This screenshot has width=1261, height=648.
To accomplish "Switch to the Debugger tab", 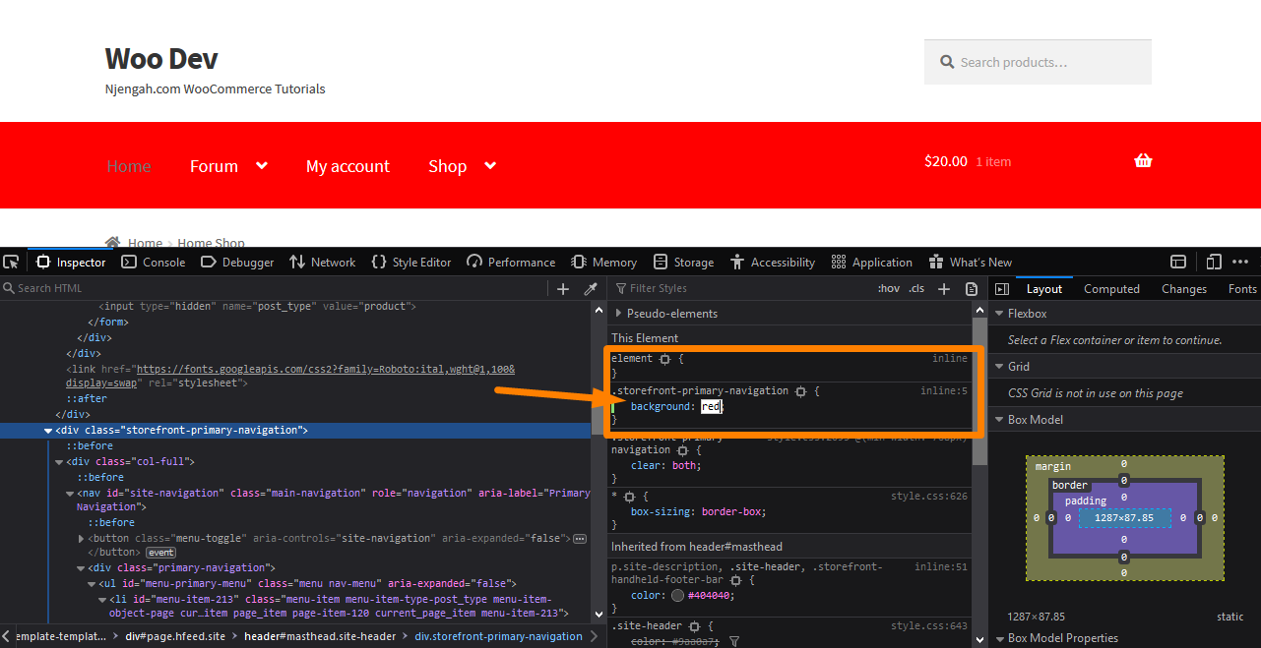I will [x=237, y=262].
